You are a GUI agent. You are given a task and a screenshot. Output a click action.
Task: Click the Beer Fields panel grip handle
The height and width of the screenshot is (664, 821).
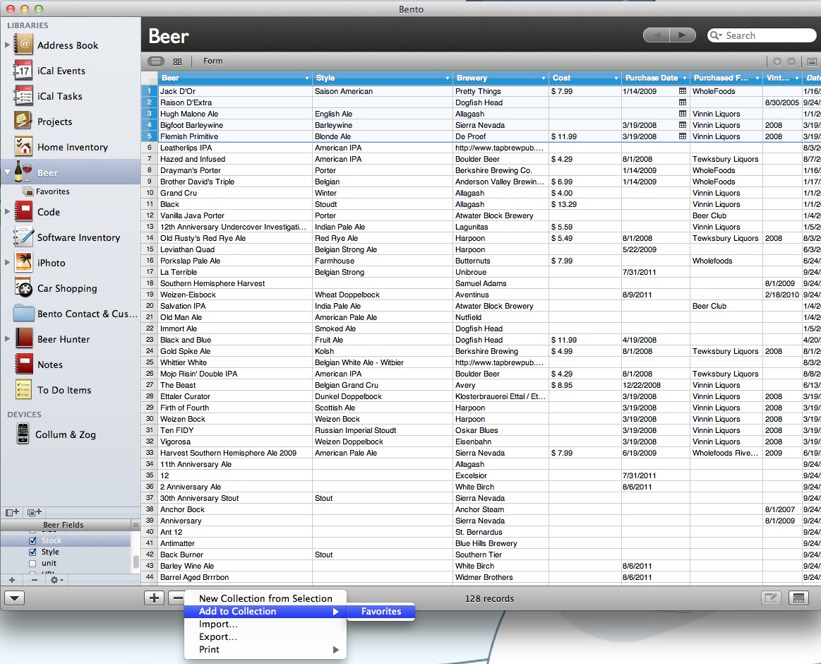tap(136, 525)
